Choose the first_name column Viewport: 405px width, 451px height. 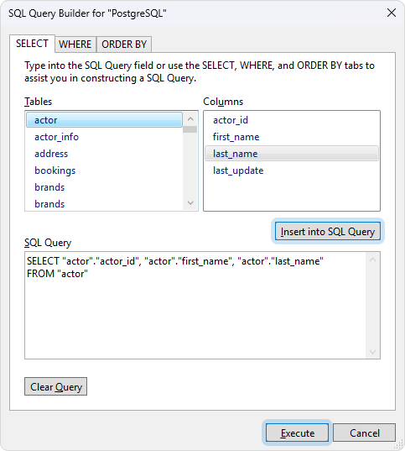click(292, 137)
